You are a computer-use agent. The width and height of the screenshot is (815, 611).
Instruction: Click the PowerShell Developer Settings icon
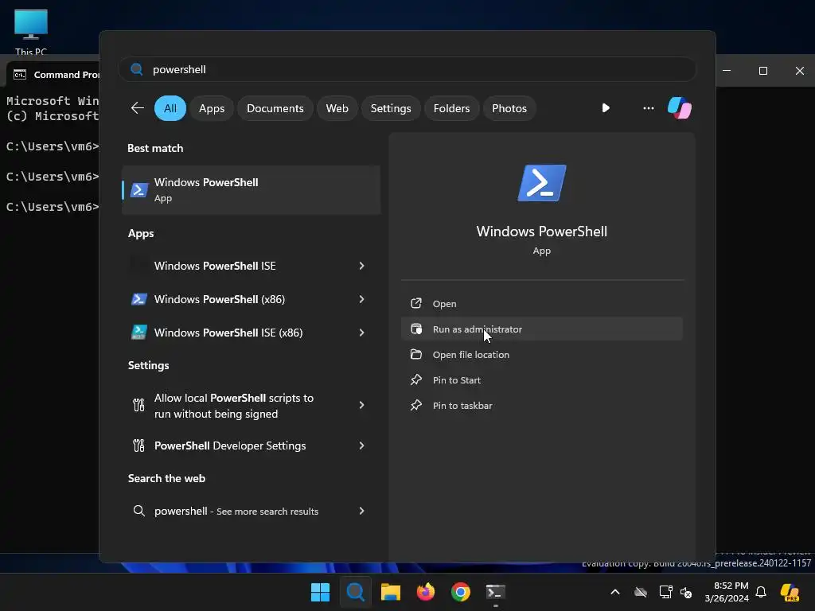click(x=138, y=446)
